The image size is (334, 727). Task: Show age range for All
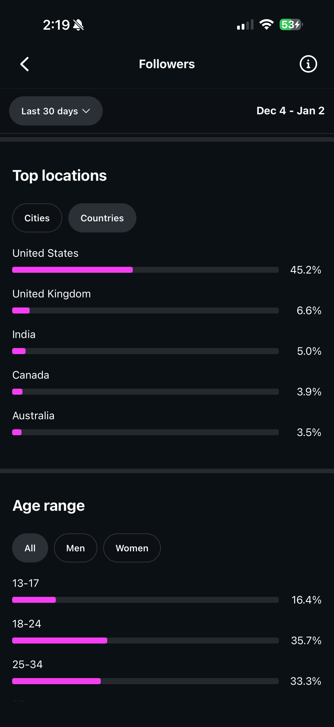pyautogui.click(x=30, y=548)
